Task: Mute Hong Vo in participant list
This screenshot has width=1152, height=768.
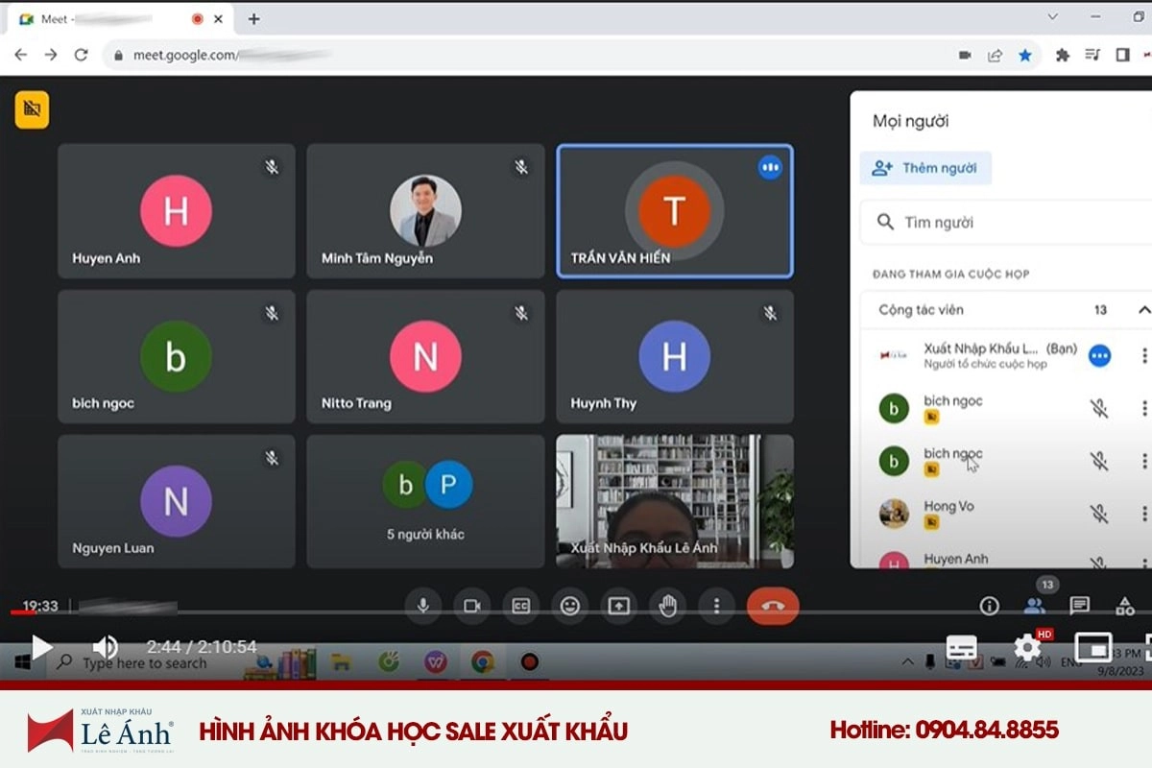Action: coord(1099,514)
